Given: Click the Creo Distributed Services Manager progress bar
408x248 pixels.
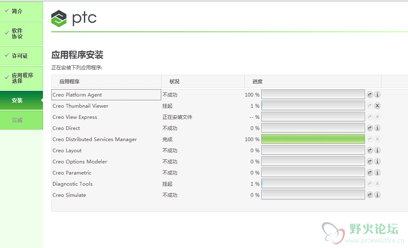Looking at the screenshot, I should (x=313, y=139).
